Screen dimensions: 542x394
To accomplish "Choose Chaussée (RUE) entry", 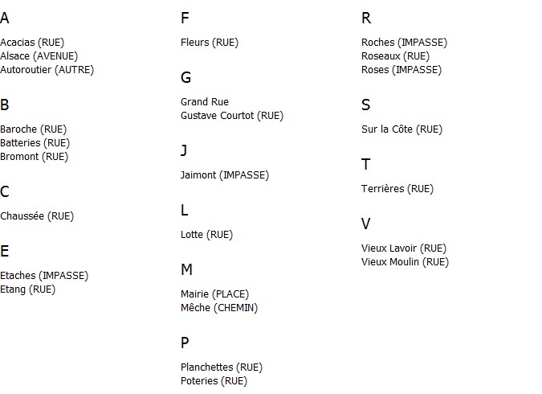I will [x=37, y=216].
